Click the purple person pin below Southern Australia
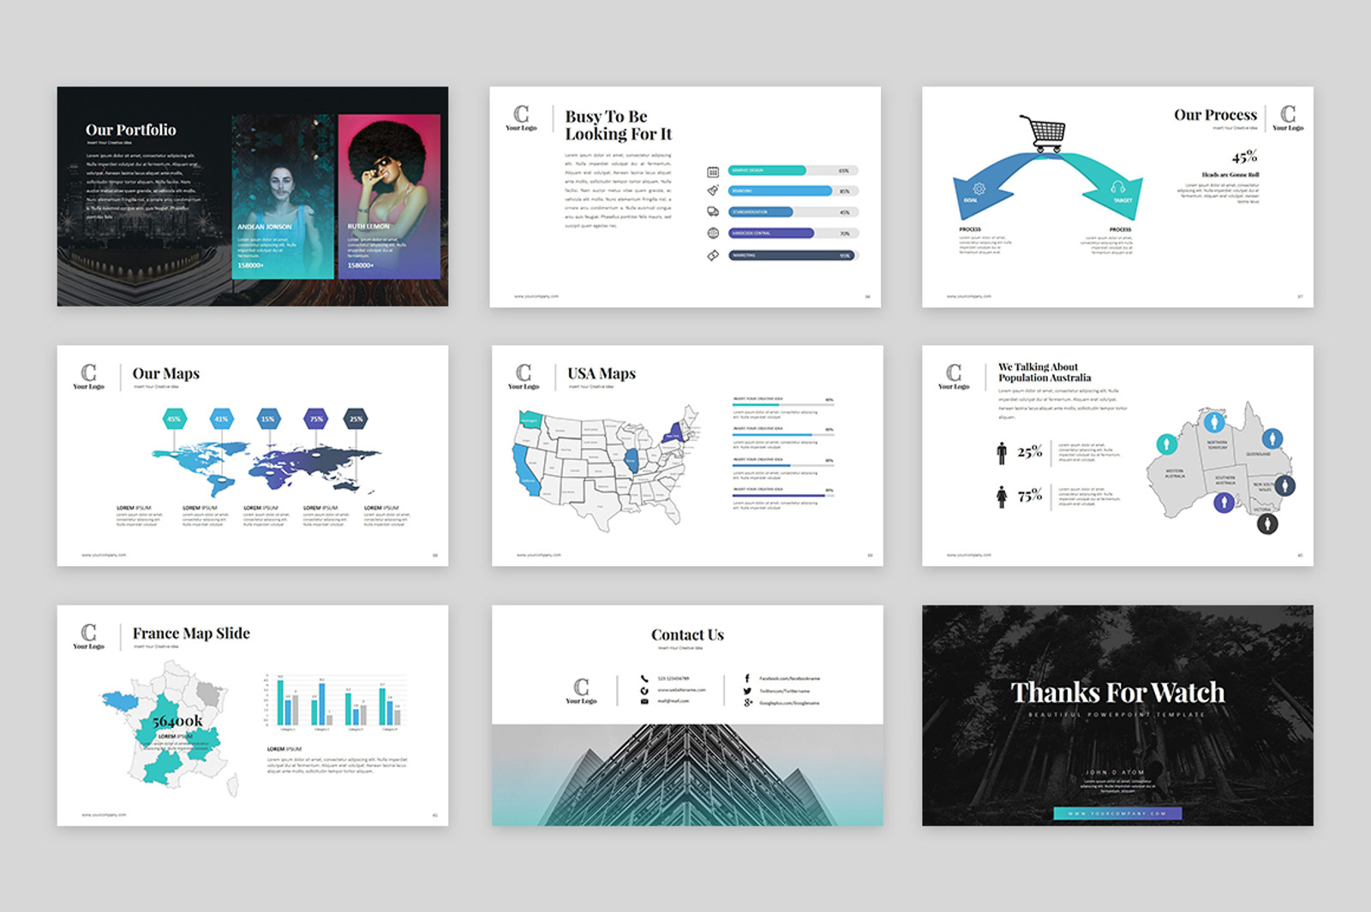1371x912 pixels. (1224, 503)
